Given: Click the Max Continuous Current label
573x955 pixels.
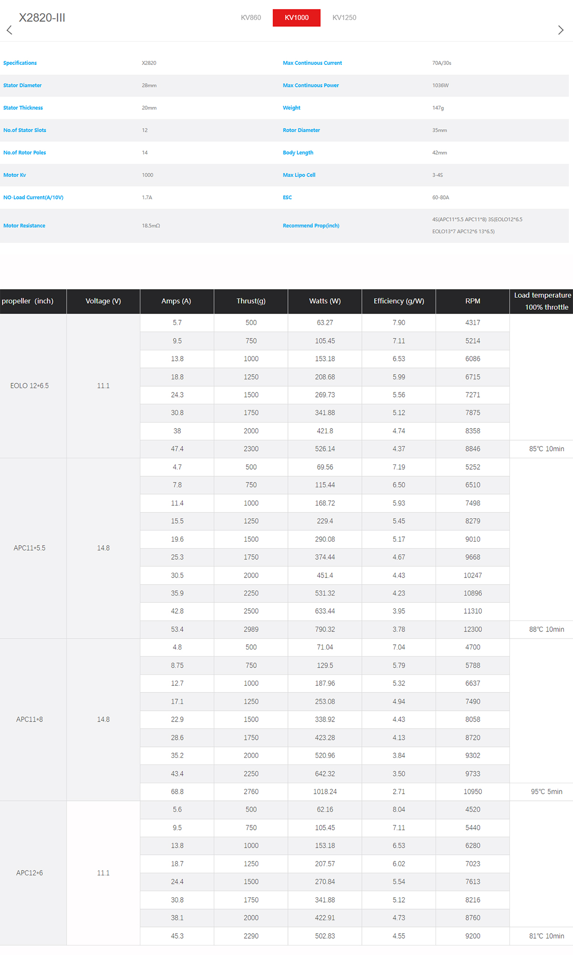Looking at the screenshot, I should tap(312, 63).
